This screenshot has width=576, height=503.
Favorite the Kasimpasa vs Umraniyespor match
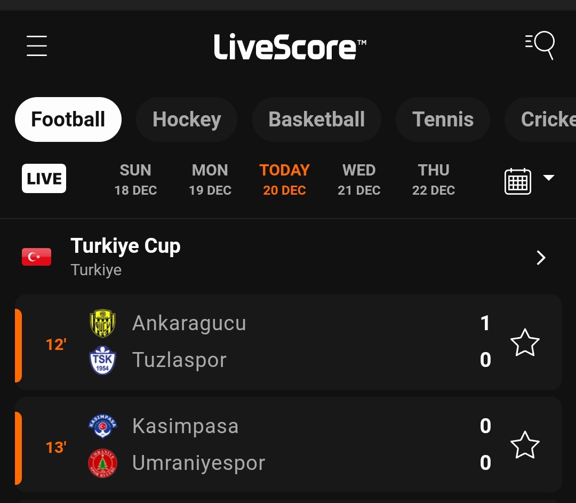tap(525, 445)
